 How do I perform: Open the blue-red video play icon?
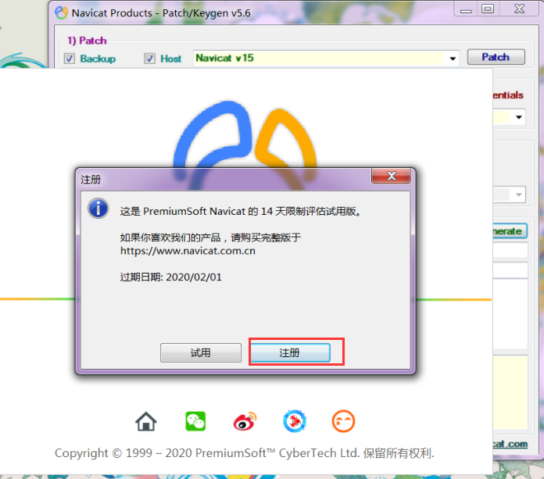point(295,421)
